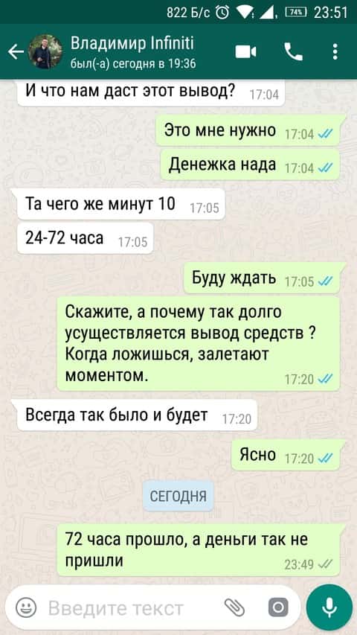Image resolution: width=357 pixels, height=635 pixels.
Task: Open the emoji picker in message bar
Action: point(26,607)
